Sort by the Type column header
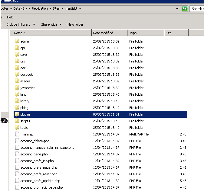The width and height of the screenshot is (204, 191). [x=146, y=33]
